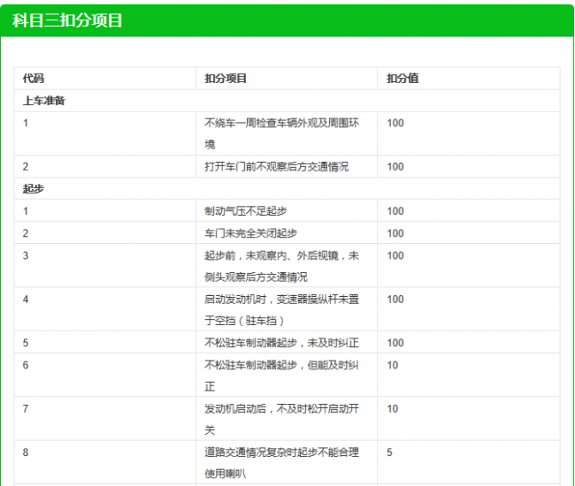The width and height of the screenshot is (575, 486).
Task: Click the 扣分项目 column header
Action: [226, 79]
